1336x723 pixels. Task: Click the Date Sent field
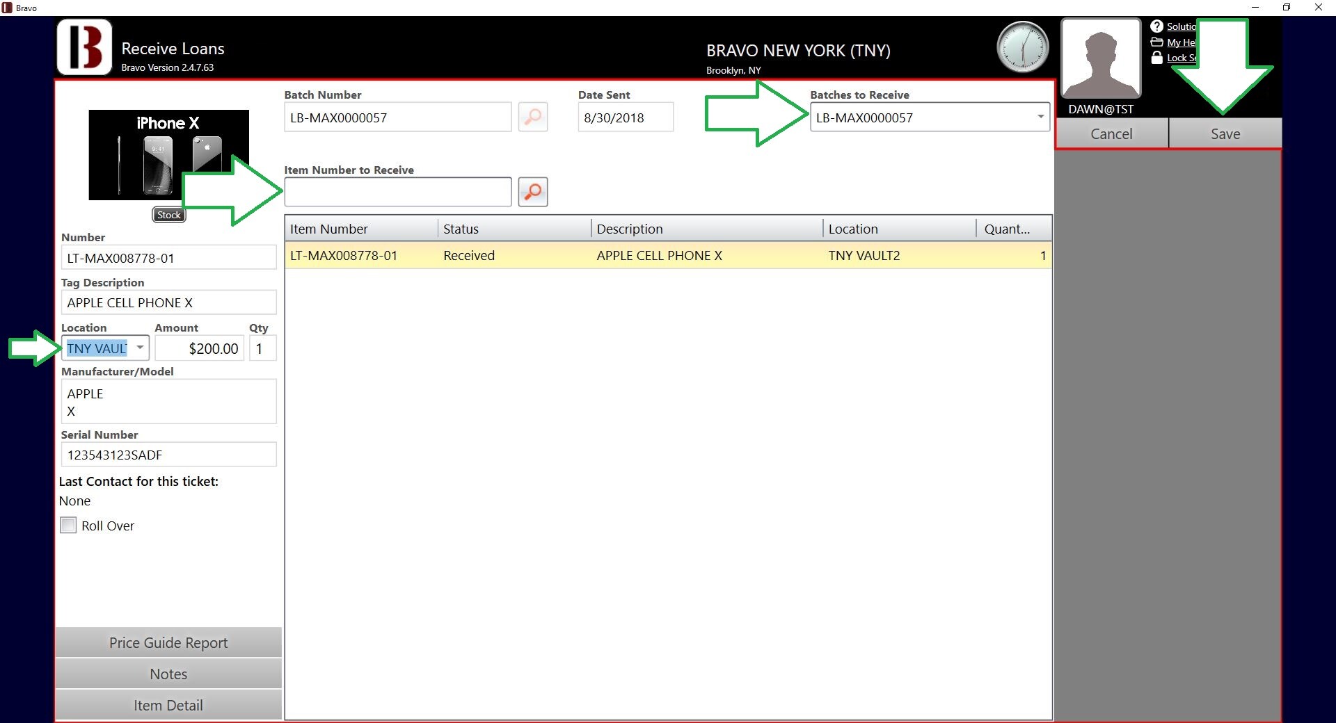pyautogui.click(x=626, y=117)
